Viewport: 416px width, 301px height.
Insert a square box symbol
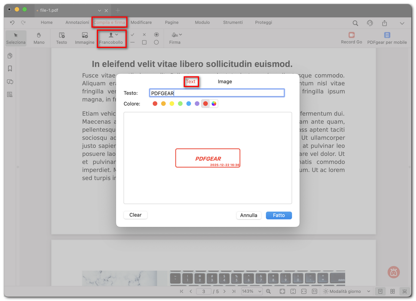coord(144,42)
